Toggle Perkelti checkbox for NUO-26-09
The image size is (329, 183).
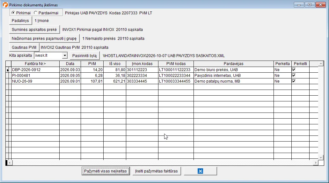coord(294,81)
